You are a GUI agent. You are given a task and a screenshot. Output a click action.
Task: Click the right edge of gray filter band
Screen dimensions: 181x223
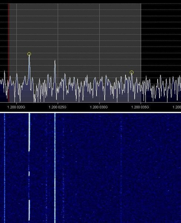pos(141,53)
